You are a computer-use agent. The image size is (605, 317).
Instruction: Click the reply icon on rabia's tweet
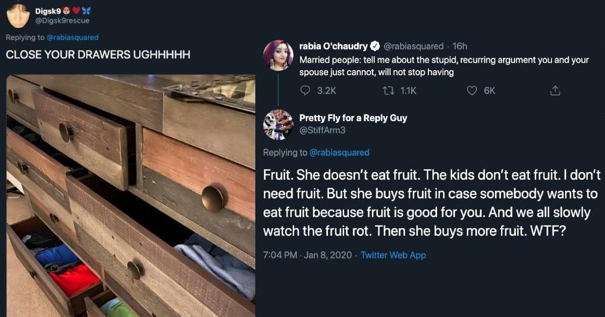[305, 90]
